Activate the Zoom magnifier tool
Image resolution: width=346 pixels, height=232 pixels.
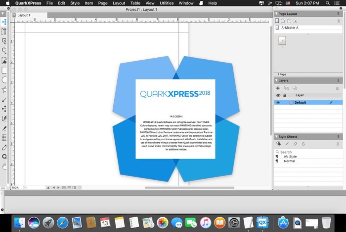(x=4, y=157)
